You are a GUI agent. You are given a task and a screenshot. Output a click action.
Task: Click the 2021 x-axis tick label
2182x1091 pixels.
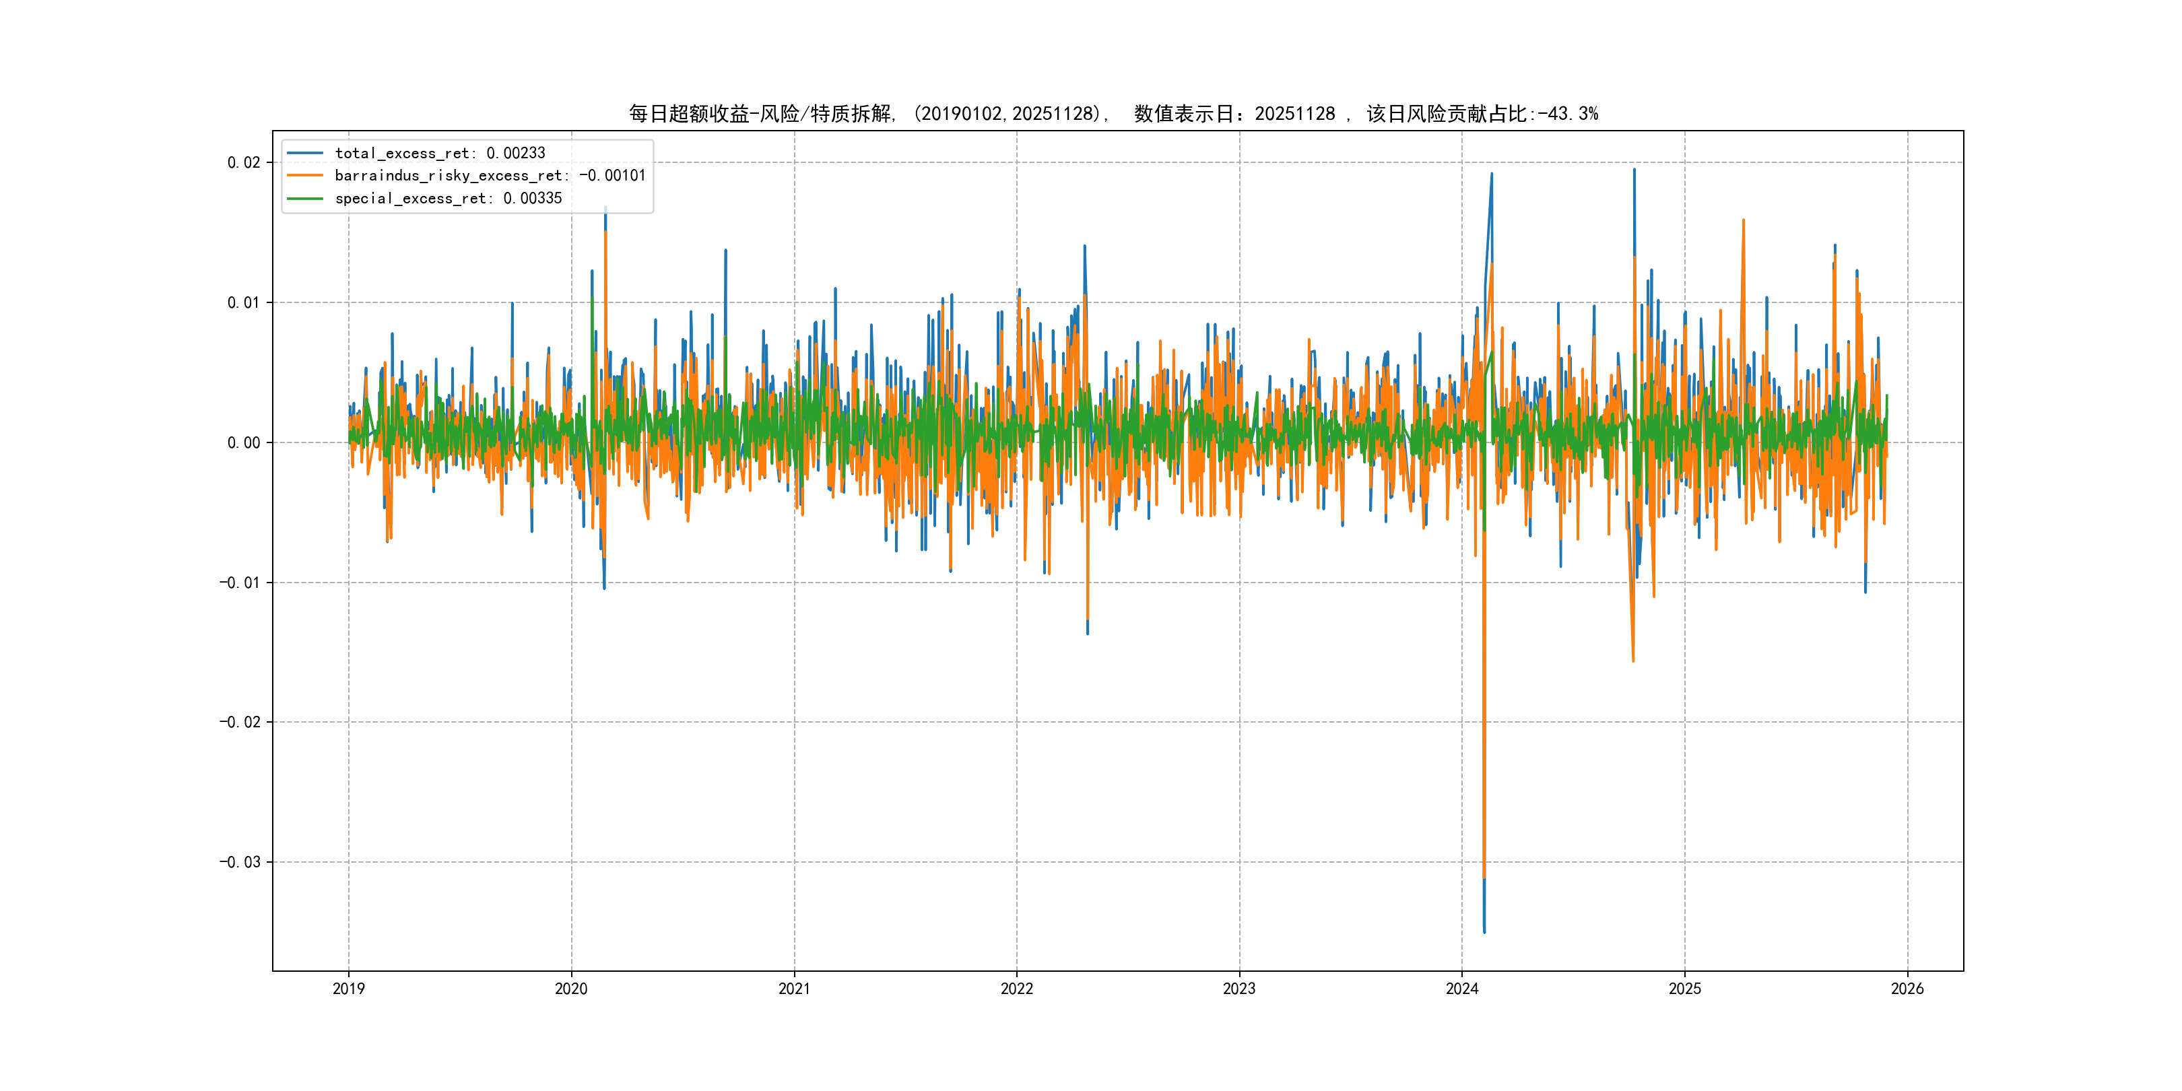click(794, 989)
